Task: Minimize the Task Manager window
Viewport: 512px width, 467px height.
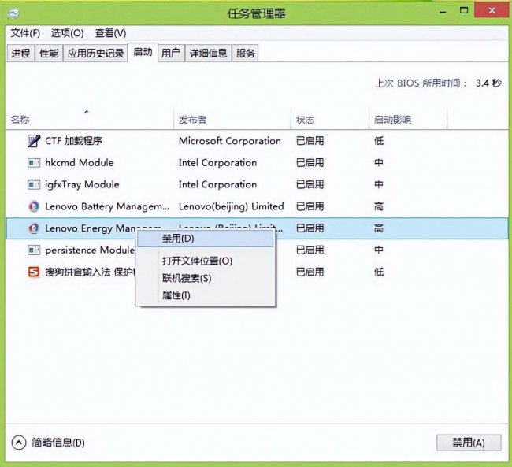Action: click(443, 12)
